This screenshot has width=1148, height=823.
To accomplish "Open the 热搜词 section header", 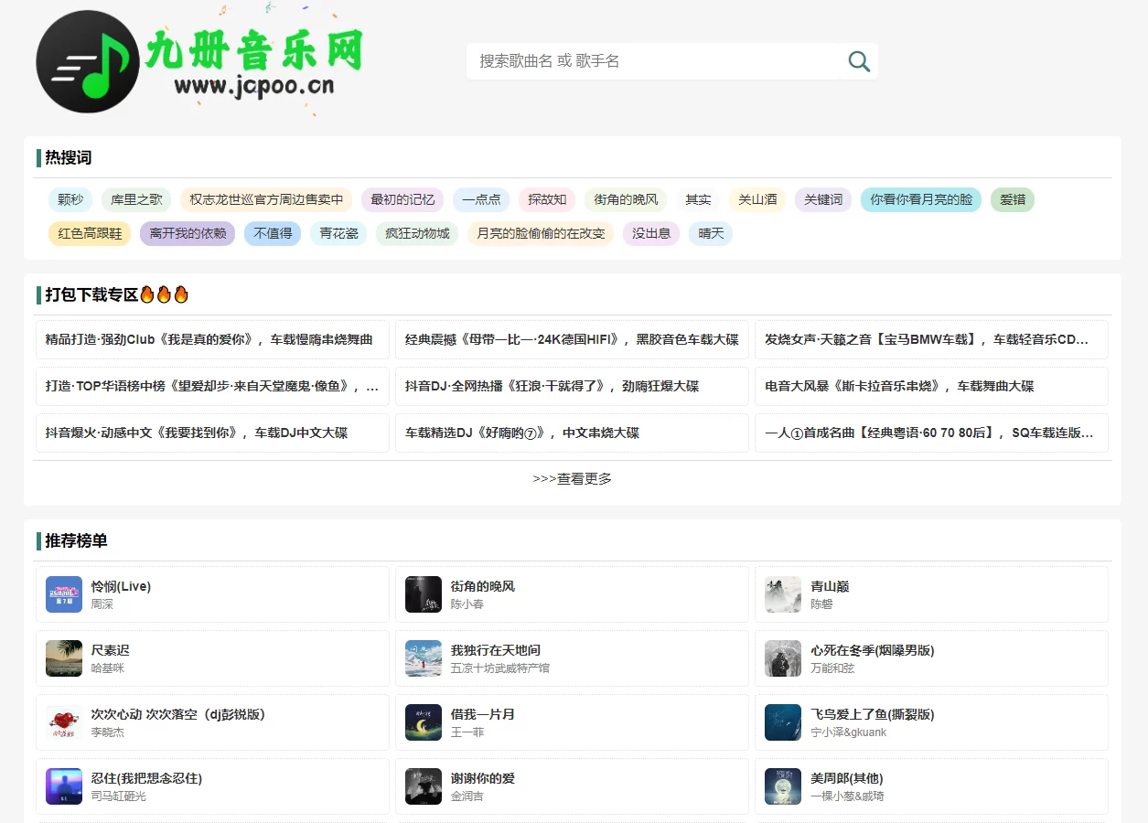I will pyautogui.click(x=66, y=157).
